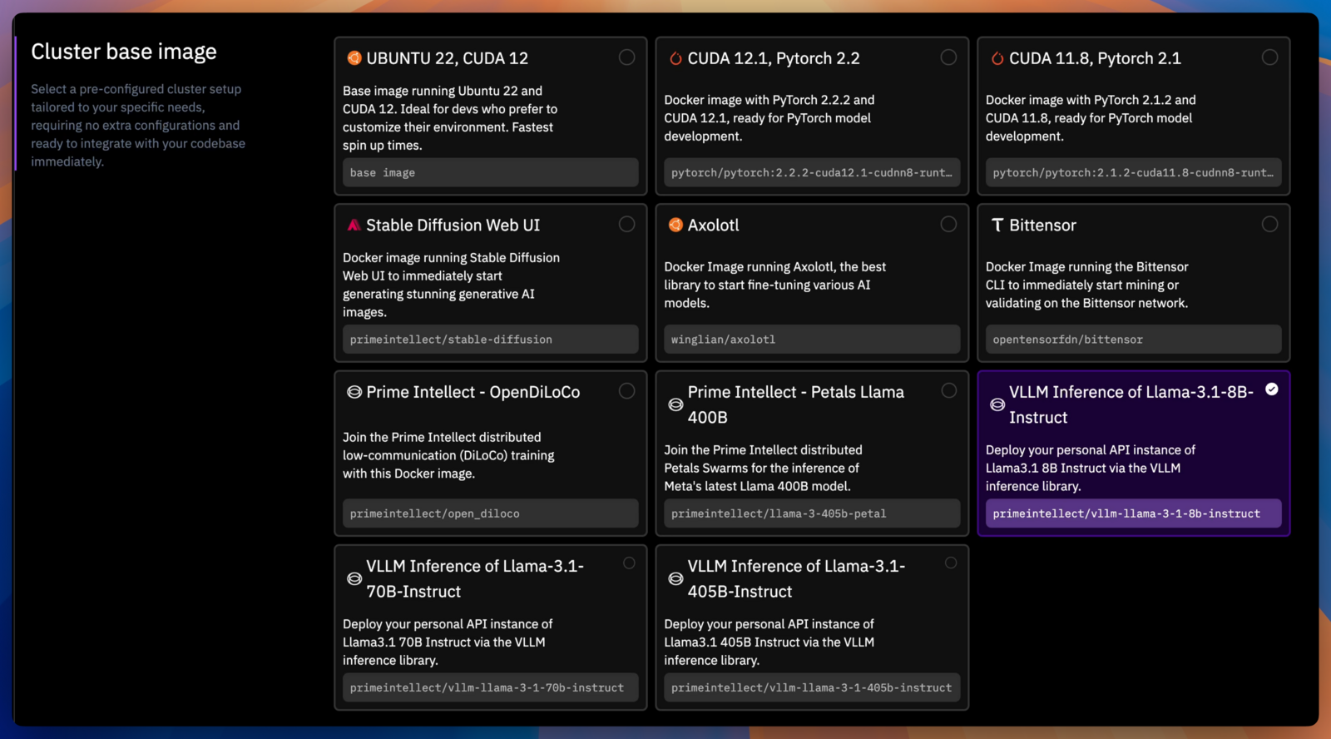
Task: Click the Stable Diffusion Web UI logo icon
Action: click(x=354, y=225)
